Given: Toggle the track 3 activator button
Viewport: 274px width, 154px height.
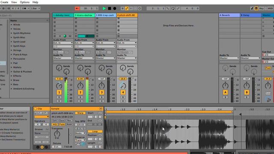Looking at the screenshot, I should tap(102, 92).
